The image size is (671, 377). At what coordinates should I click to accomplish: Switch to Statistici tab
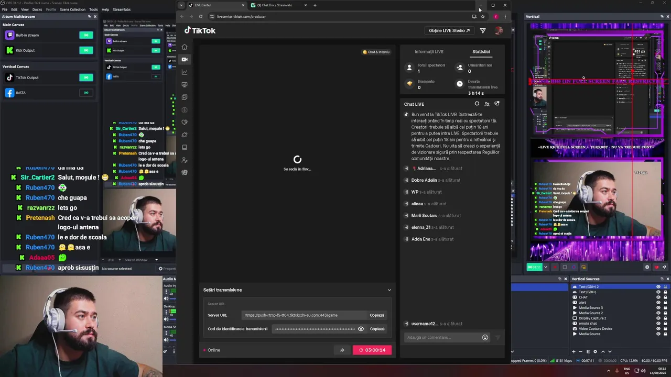tap(481, 52)
